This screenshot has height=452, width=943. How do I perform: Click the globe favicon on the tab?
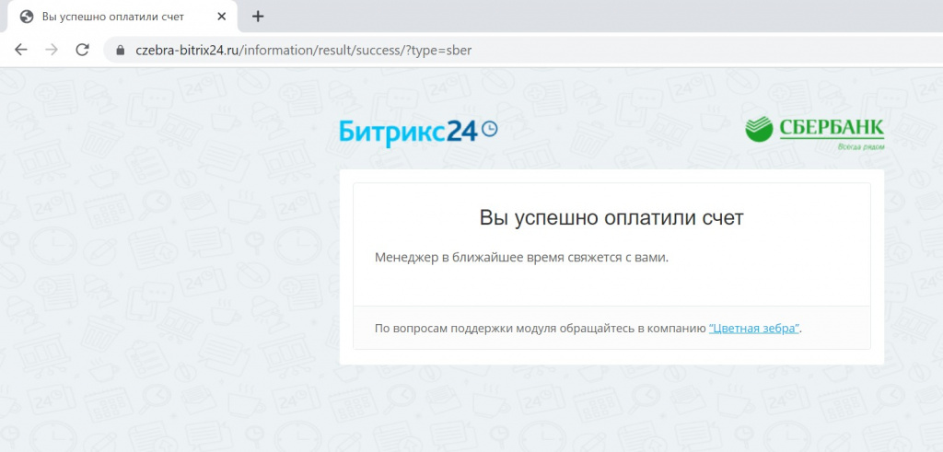tap(27, 17)
